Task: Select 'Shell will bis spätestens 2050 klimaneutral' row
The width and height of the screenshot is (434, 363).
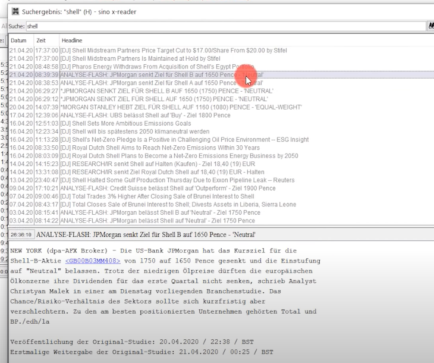Action: pyautogui.click(x=221, y=132)
